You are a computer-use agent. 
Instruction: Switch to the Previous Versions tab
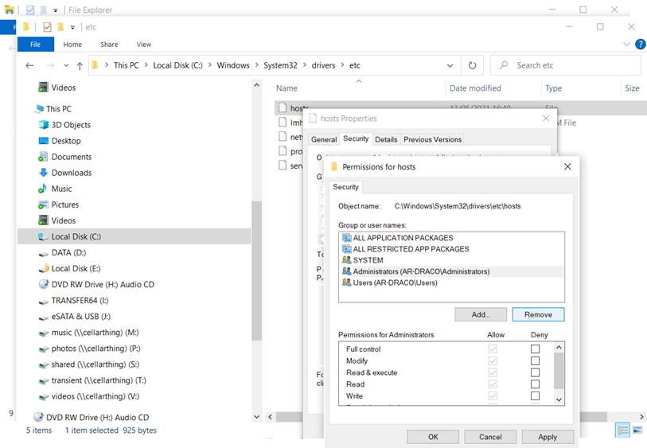432,139
